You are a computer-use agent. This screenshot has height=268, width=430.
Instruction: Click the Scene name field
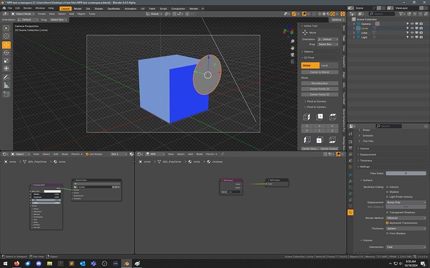[363, 8]
